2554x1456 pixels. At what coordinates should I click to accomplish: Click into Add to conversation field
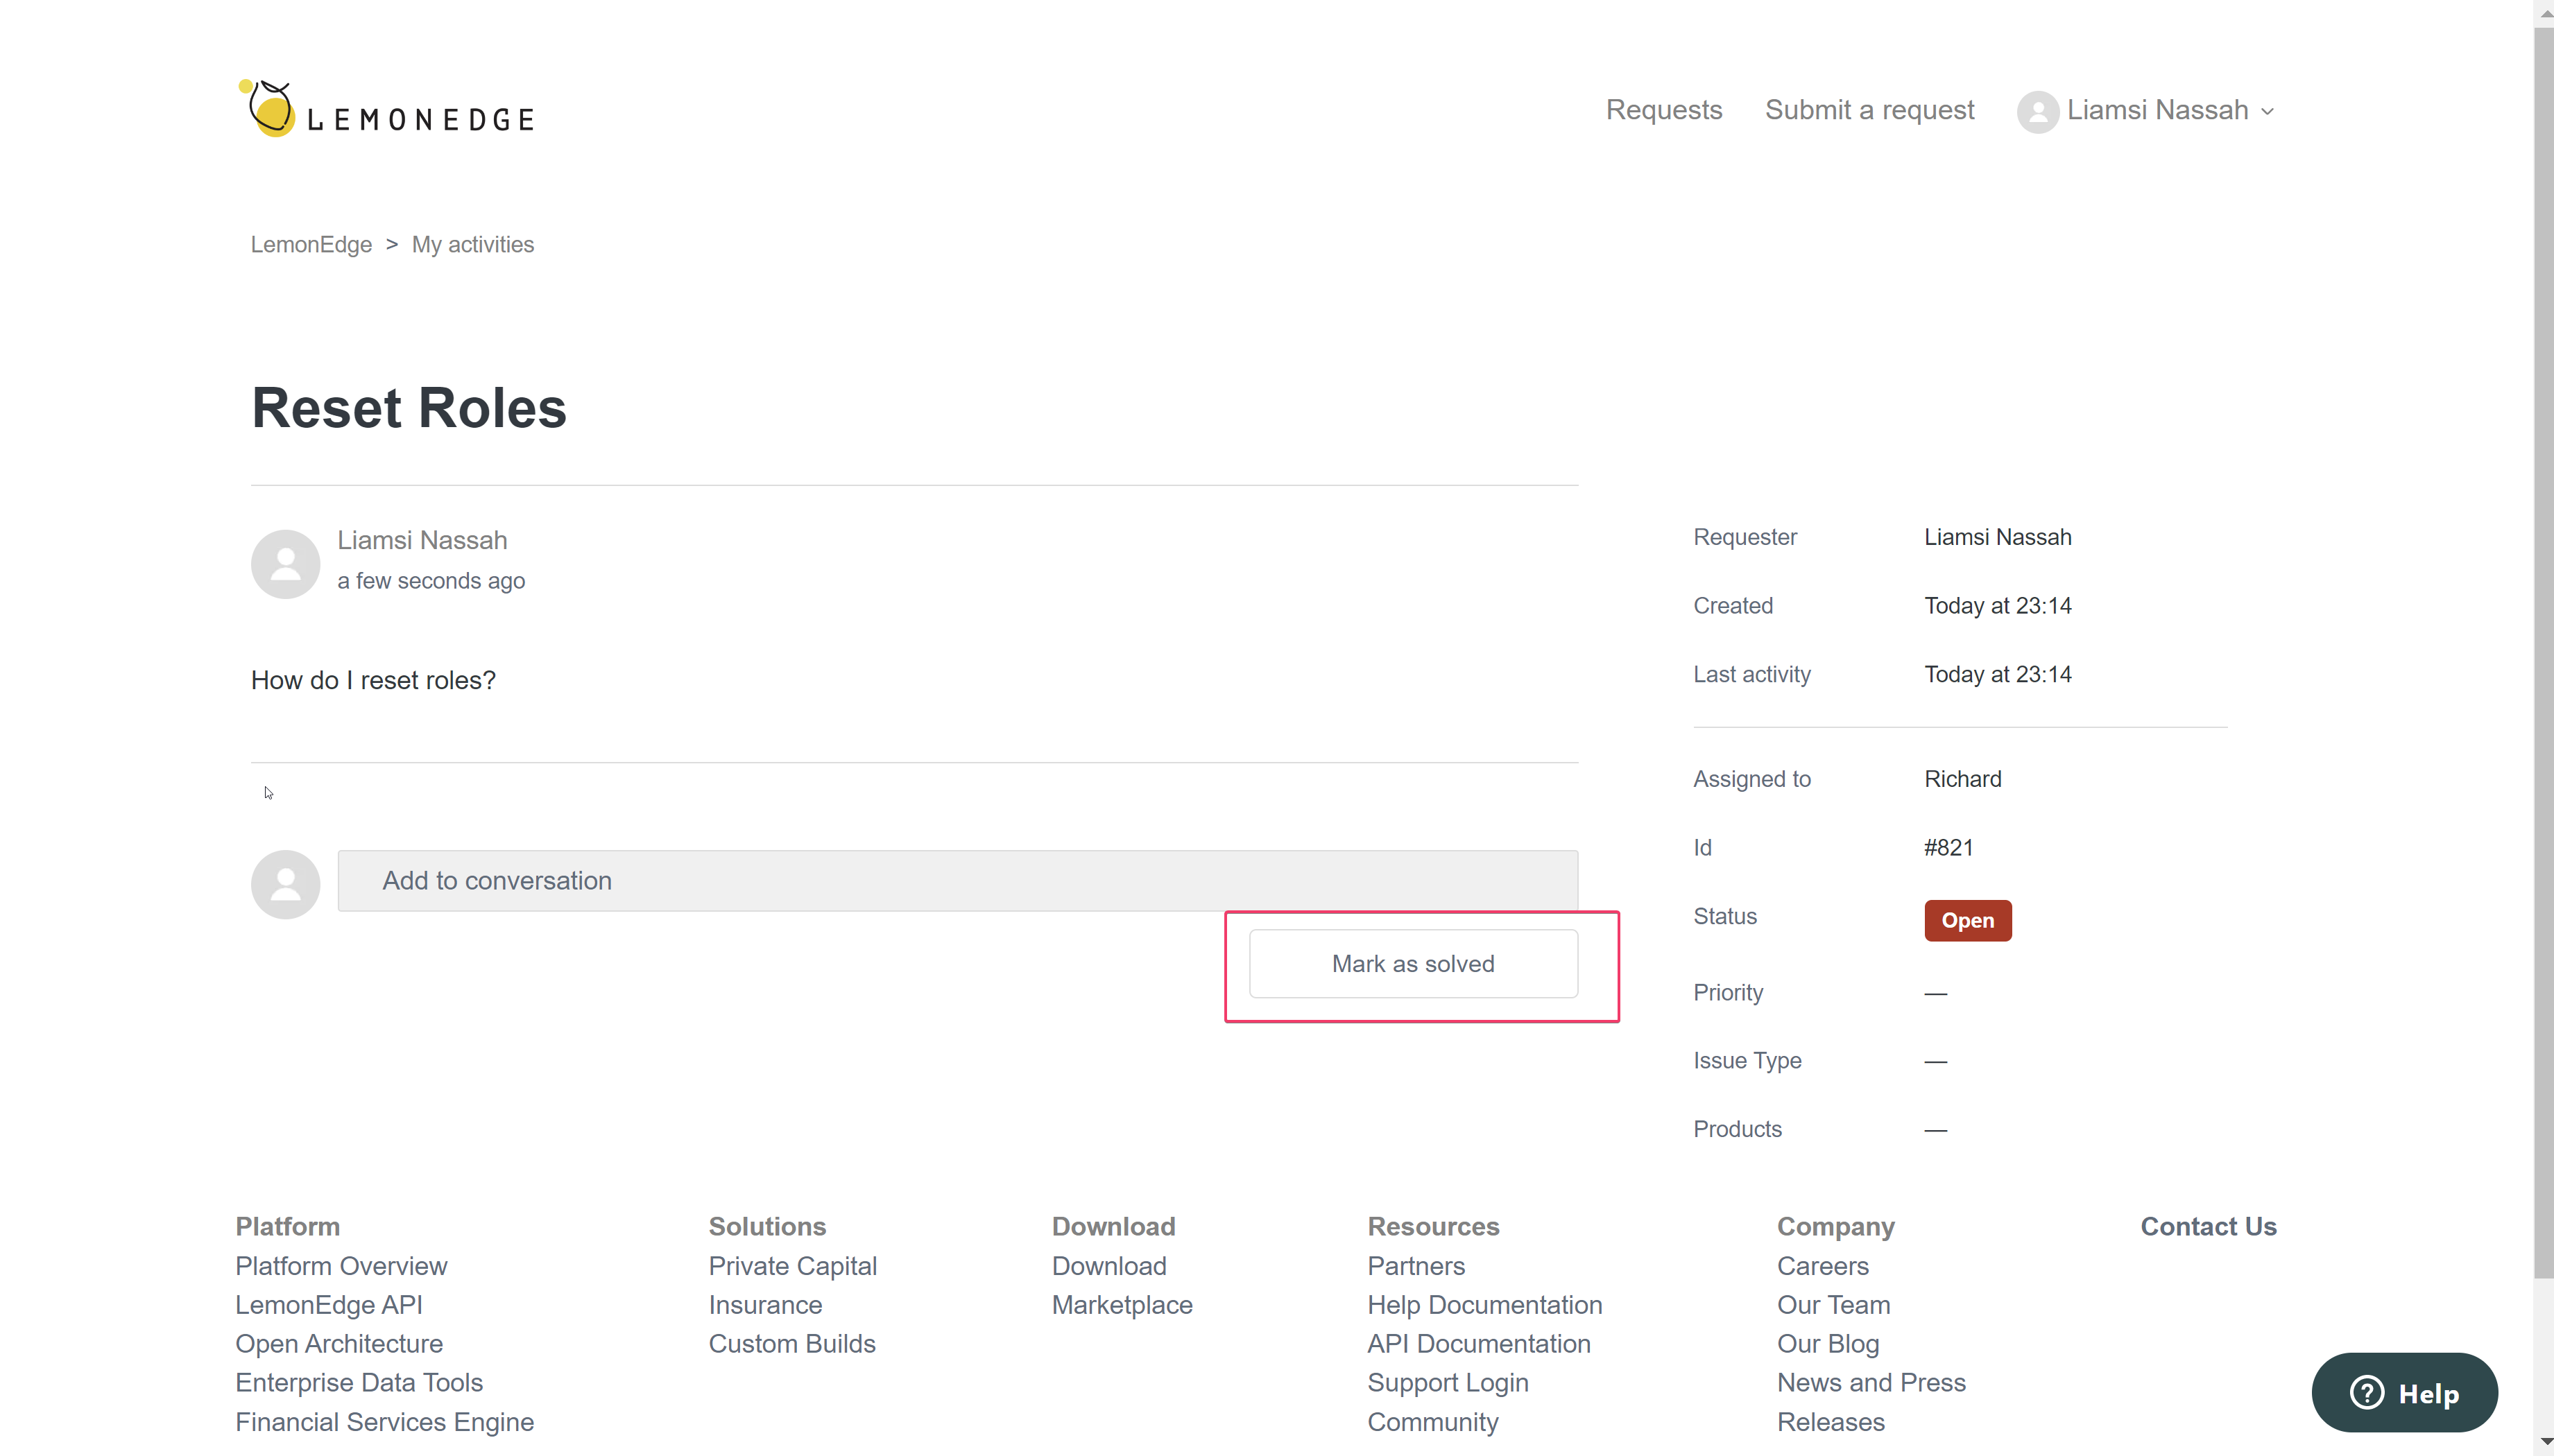point(957,880)
